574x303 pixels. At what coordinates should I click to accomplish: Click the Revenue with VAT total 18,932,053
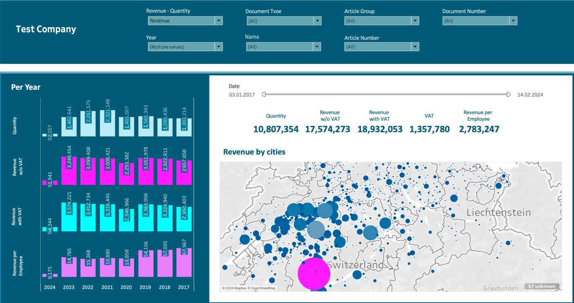pos(379,129)
